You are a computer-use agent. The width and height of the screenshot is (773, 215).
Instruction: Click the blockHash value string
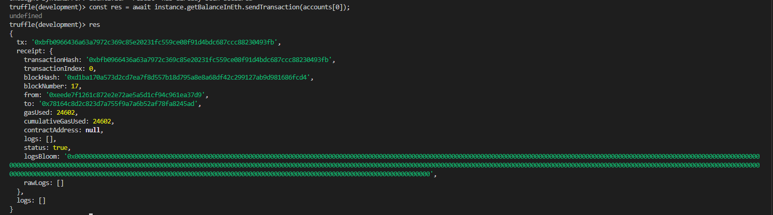188,77
